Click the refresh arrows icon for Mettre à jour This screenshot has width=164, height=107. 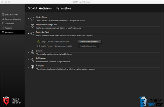click(32, 19)
